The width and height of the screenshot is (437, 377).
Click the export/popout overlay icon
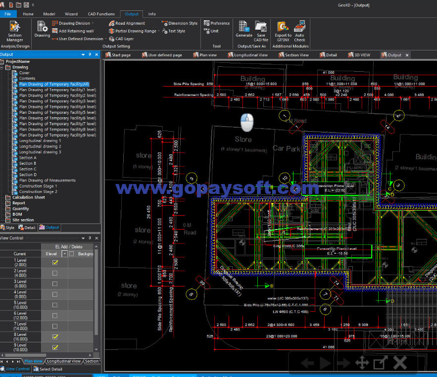pos(380,363)
